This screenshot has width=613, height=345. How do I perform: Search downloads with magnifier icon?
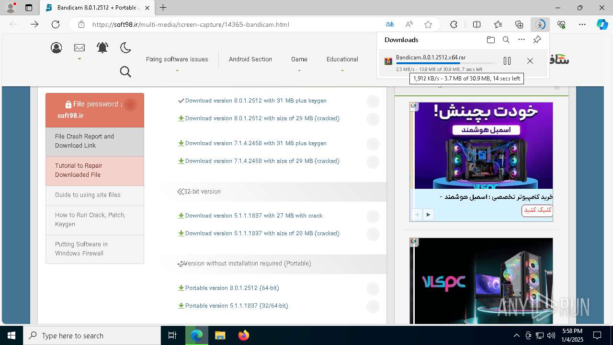click(506, 40)
